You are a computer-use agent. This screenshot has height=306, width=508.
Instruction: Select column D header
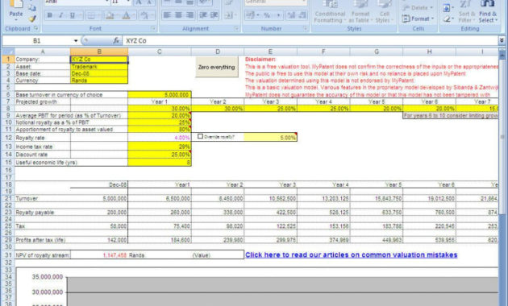point(218,52)
